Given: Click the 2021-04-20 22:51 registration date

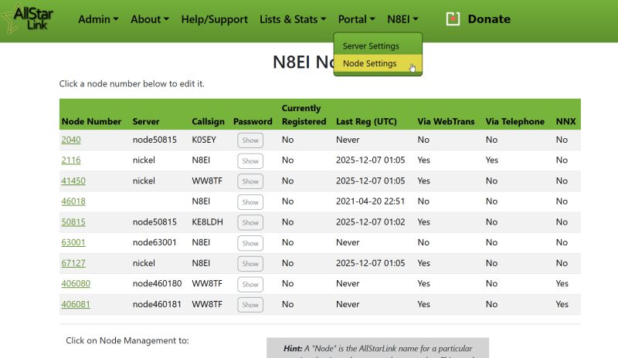Looking at the screenshot, I should click(x=370, y=201).
